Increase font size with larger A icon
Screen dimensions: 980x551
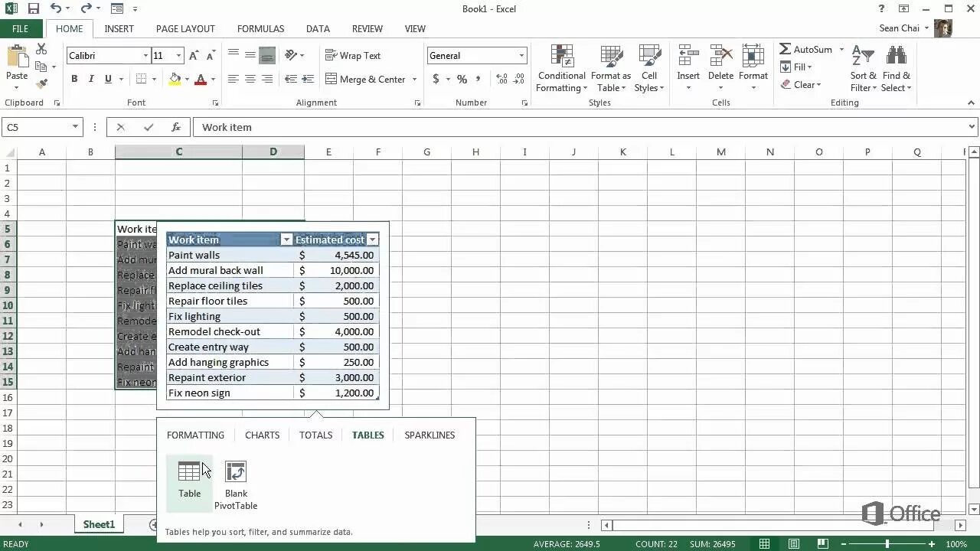pos(194,56)
